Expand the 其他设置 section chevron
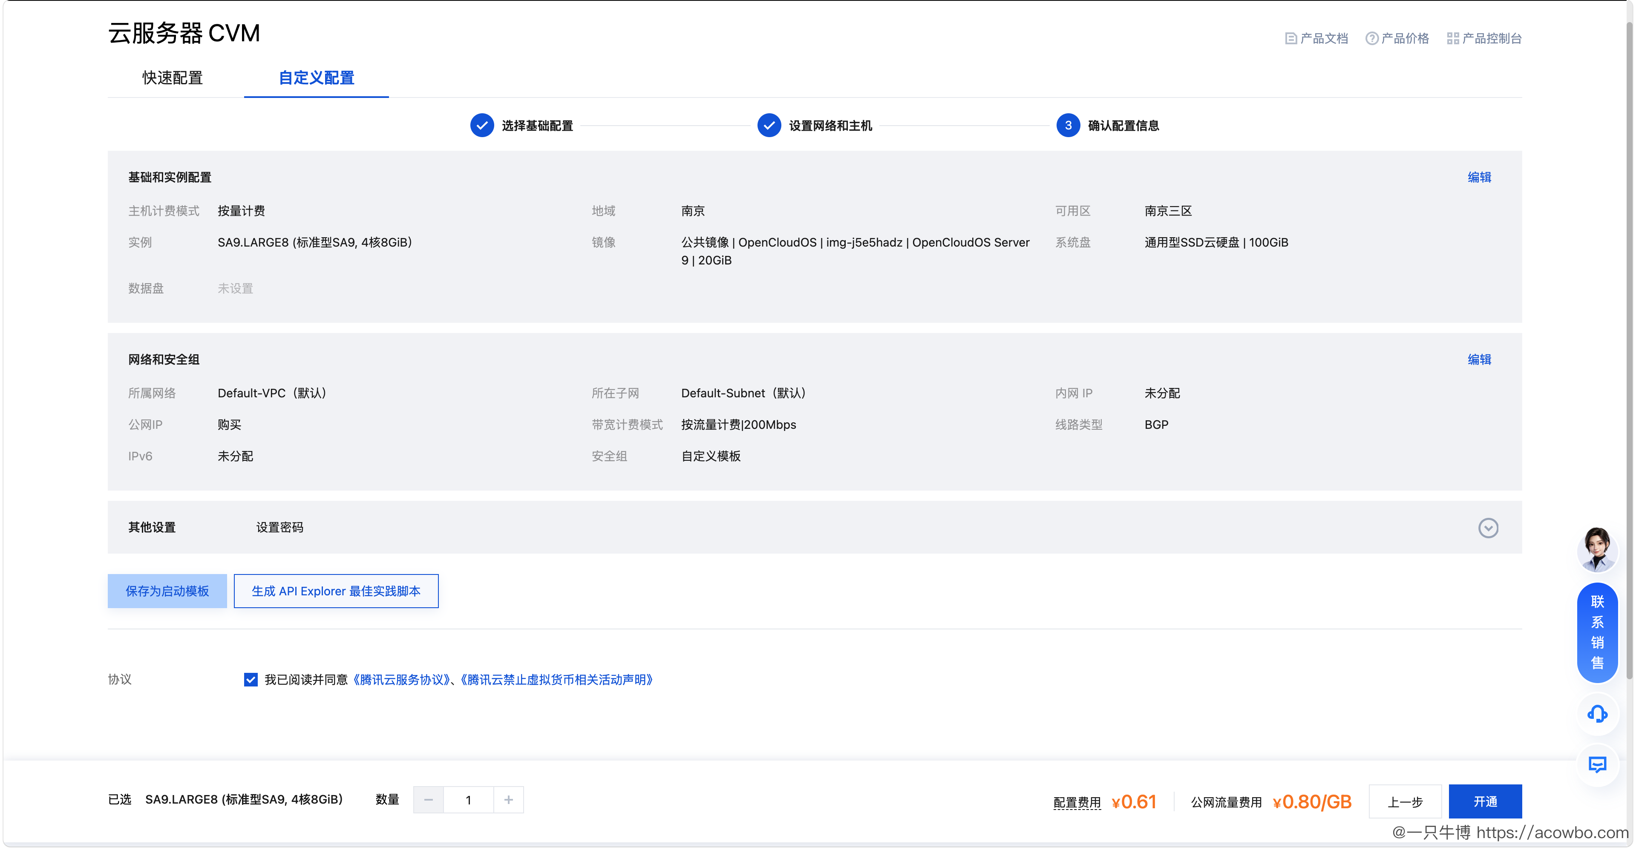 (x=1488, y=528)
